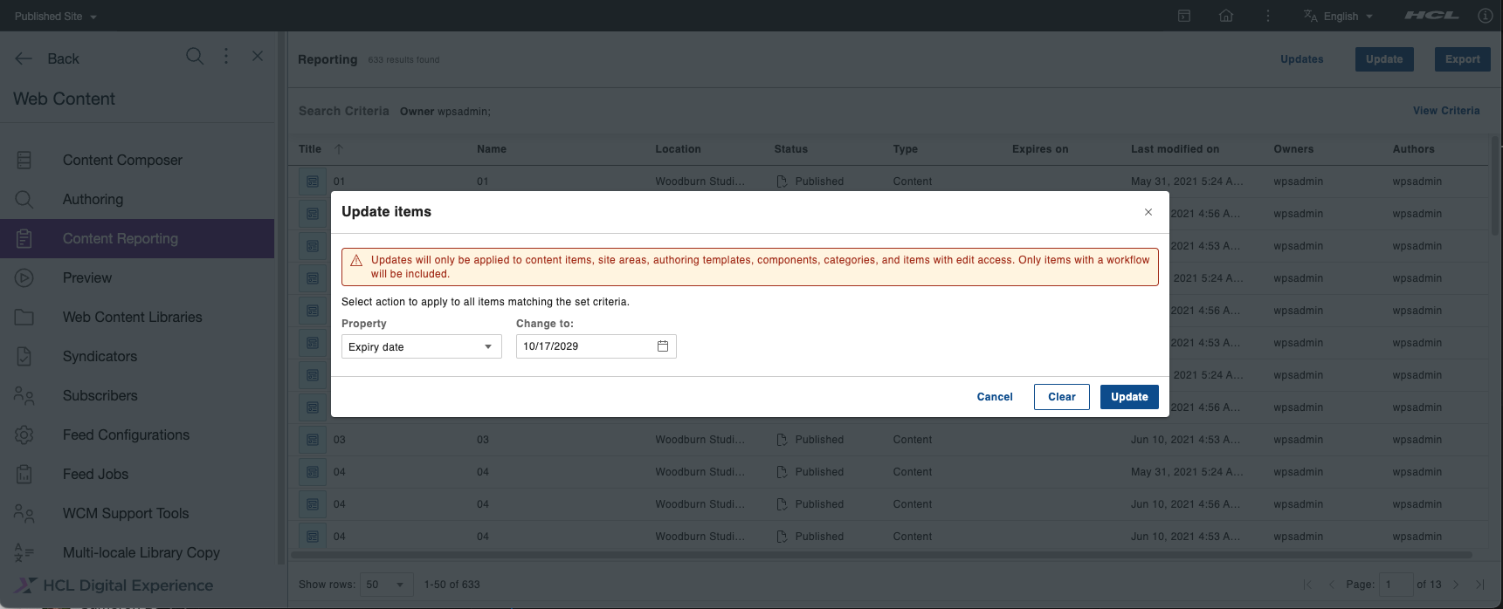Click Clear in the dialog
1503x609 pixels.
(1062, 397)
